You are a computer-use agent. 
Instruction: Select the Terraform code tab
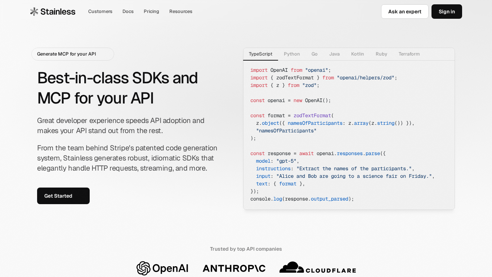point(409,54)
